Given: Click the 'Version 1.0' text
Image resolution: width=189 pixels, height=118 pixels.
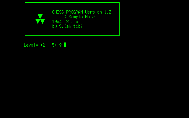Looking at the screenshot, I should pos(98,12).
